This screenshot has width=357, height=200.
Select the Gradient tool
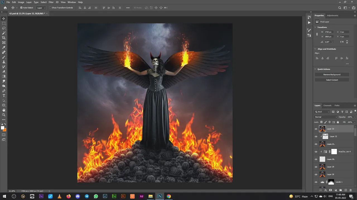[x=4, y=76]
